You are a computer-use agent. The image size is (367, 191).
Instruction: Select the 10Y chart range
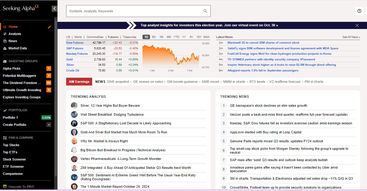[199, 37]
